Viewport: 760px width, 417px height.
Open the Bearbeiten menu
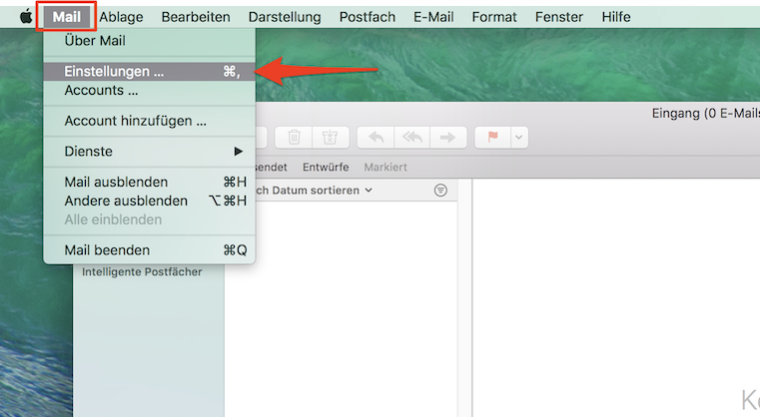coord(196,17)
